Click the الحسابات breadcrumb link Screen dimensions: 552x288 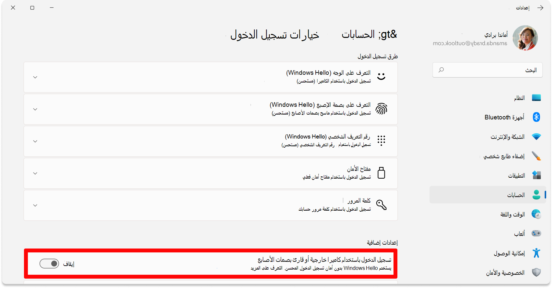tap(358, 34)
